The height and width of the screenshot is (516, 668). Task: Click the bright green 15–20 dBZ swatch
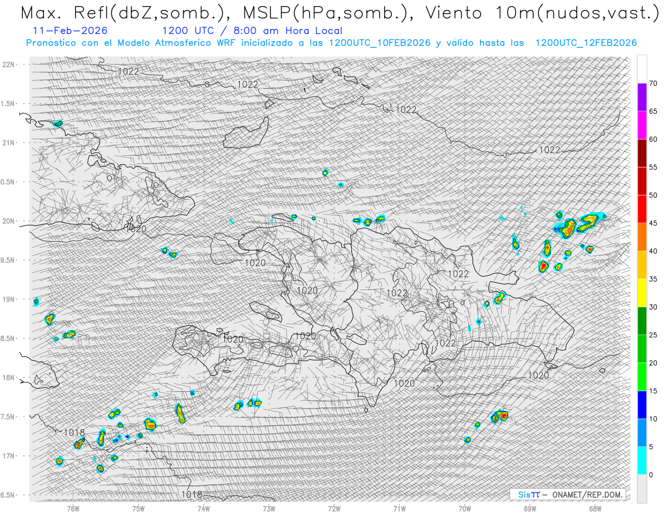(642, 377)
